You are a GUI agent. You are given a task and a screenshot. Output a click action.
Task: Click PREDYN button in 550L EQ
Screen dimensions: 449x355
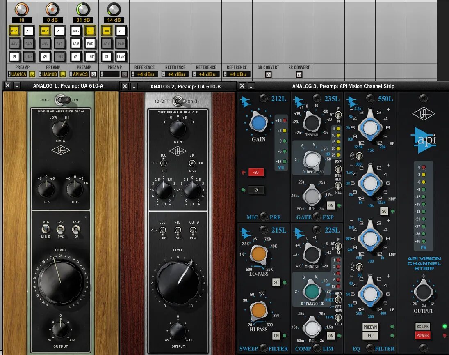coord(370,327)
